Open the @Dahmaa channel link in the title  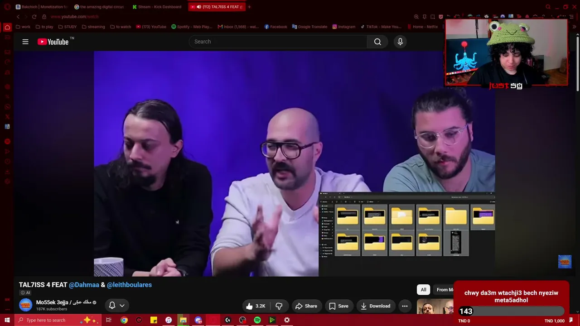pos(84,285)
